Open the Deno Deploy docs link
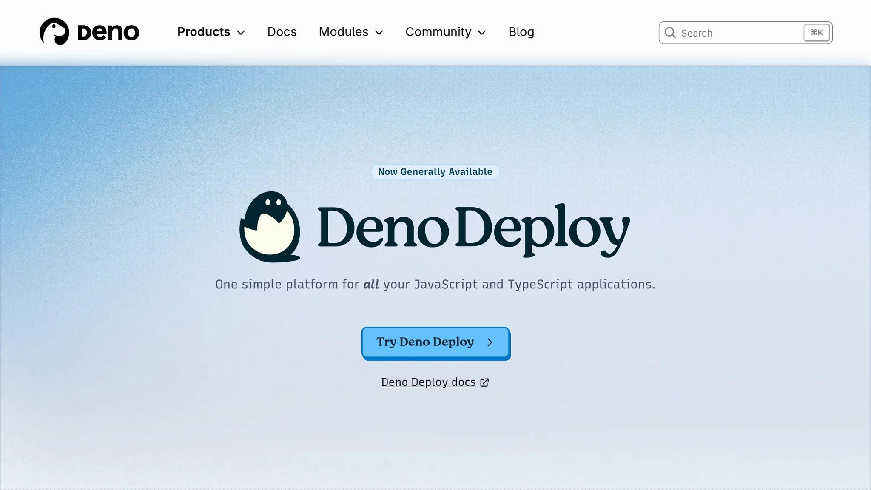 click(x=428, y=382)
